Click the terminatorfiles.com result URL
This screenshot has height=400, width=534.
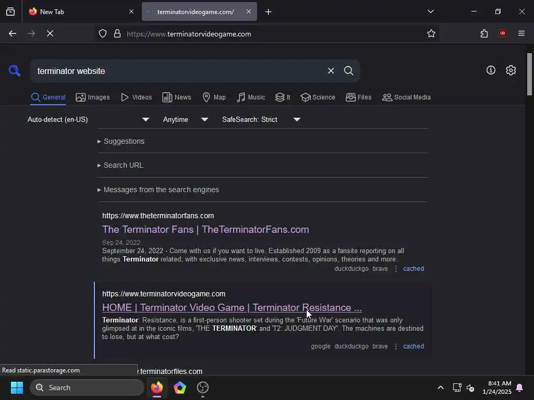pos(169,371)
